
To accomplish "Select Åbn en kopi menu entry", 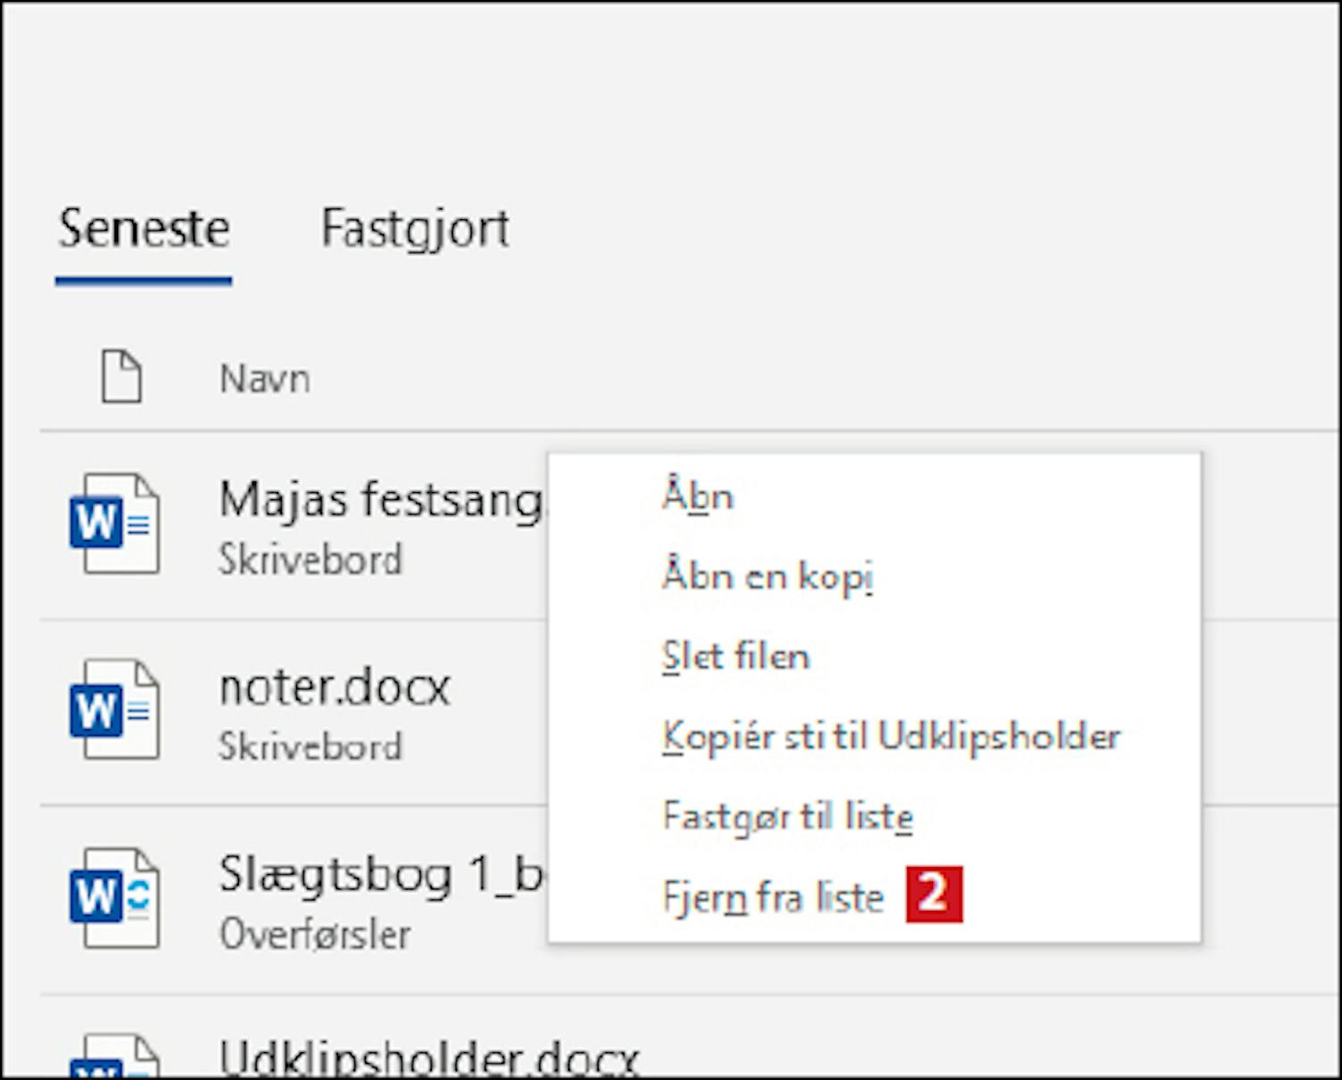I will (767, 576).
